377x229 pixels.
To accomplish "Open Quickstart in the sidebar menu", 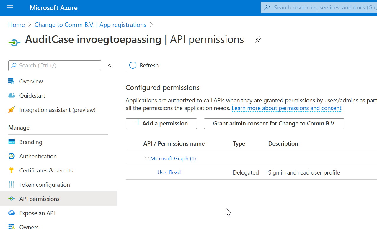I will coord(32,96).
